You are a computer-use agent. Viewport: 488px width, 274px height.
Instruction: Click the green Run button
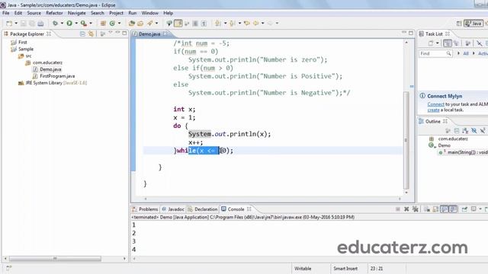click(x=69, y=24)
